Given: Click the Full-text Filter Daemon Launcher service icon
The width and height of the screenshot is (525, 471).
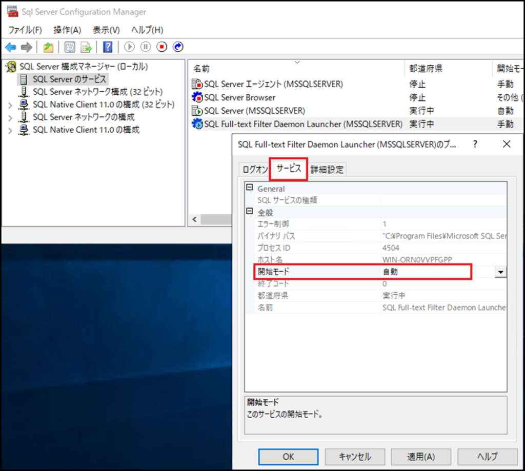Looking at the screenshot, I should (197, 124).
